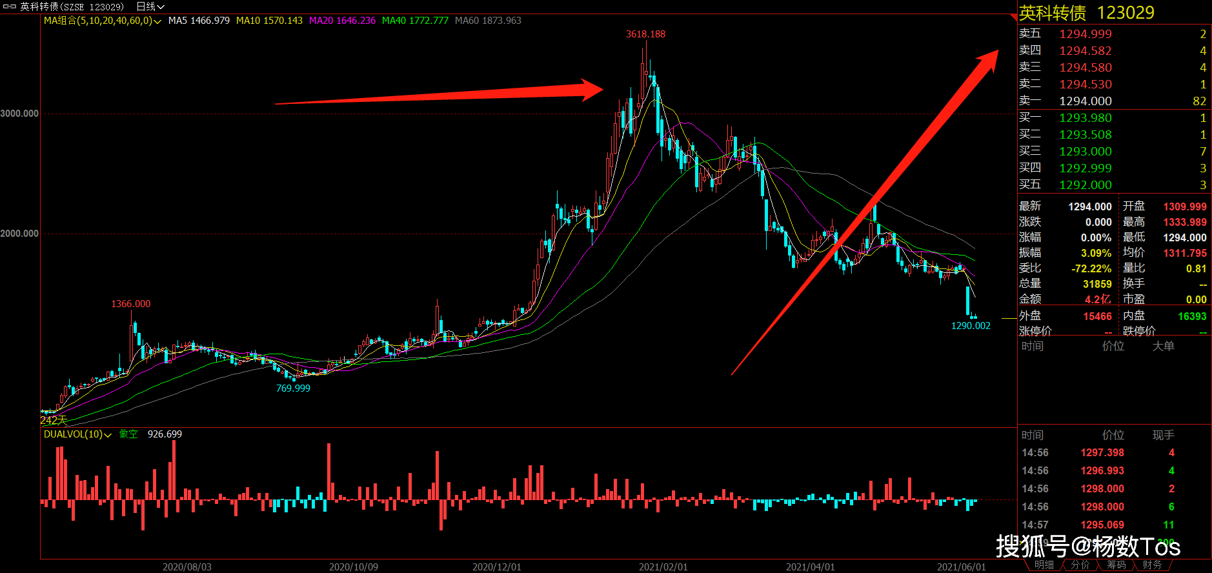Open the 筹码 tab

[1116, 565]
